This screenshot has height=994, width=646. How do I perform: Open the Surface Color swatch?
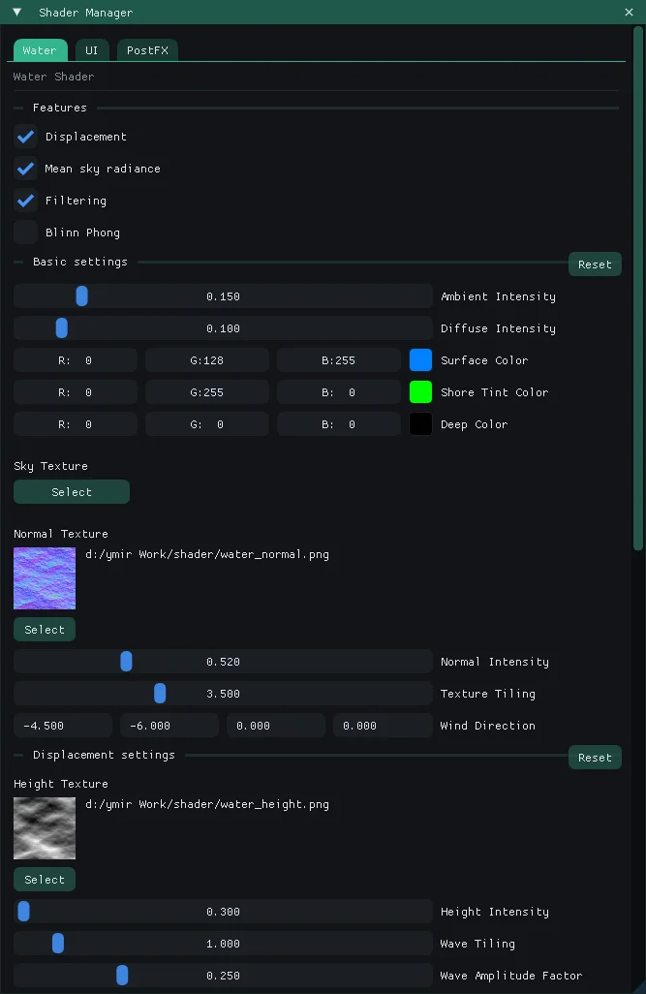tap(420, 359)
